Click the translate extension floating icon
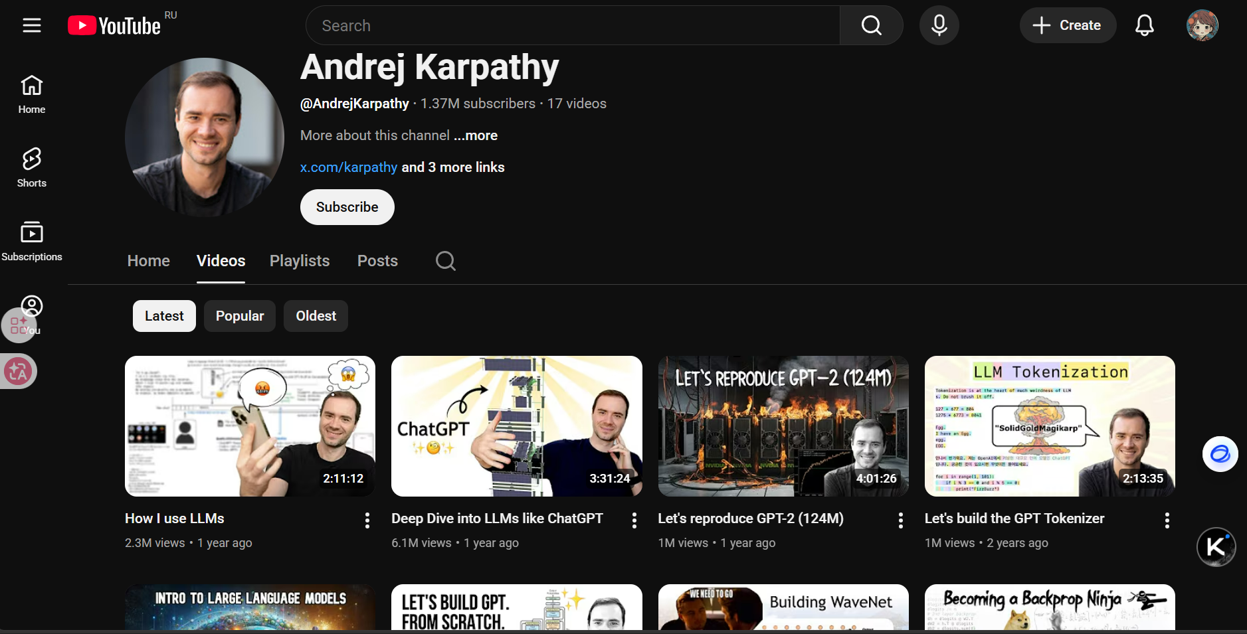 (18, 371)
